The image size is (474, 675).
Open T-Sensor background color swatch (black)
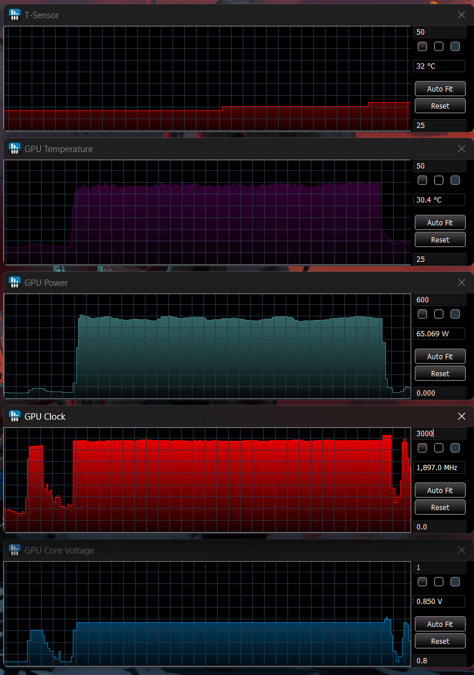pyautogui.click(x=439, y=46)
